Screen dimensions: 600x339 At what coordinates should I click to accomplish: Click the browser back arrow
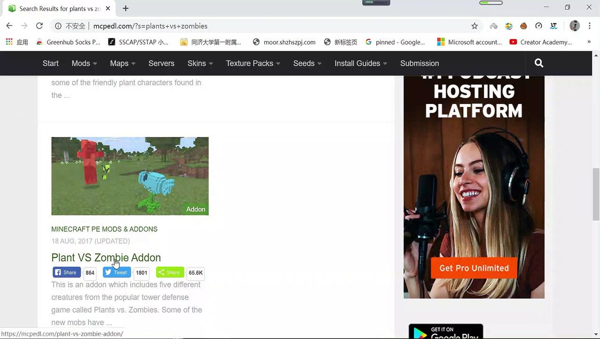point(9,26)
